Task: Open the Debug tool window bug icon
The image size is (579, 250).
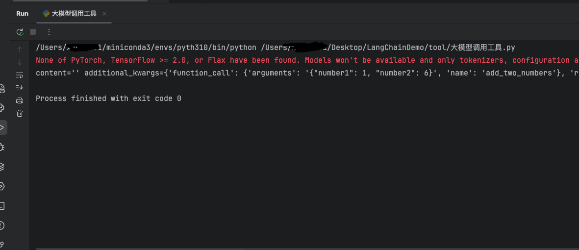Action: 2,147
